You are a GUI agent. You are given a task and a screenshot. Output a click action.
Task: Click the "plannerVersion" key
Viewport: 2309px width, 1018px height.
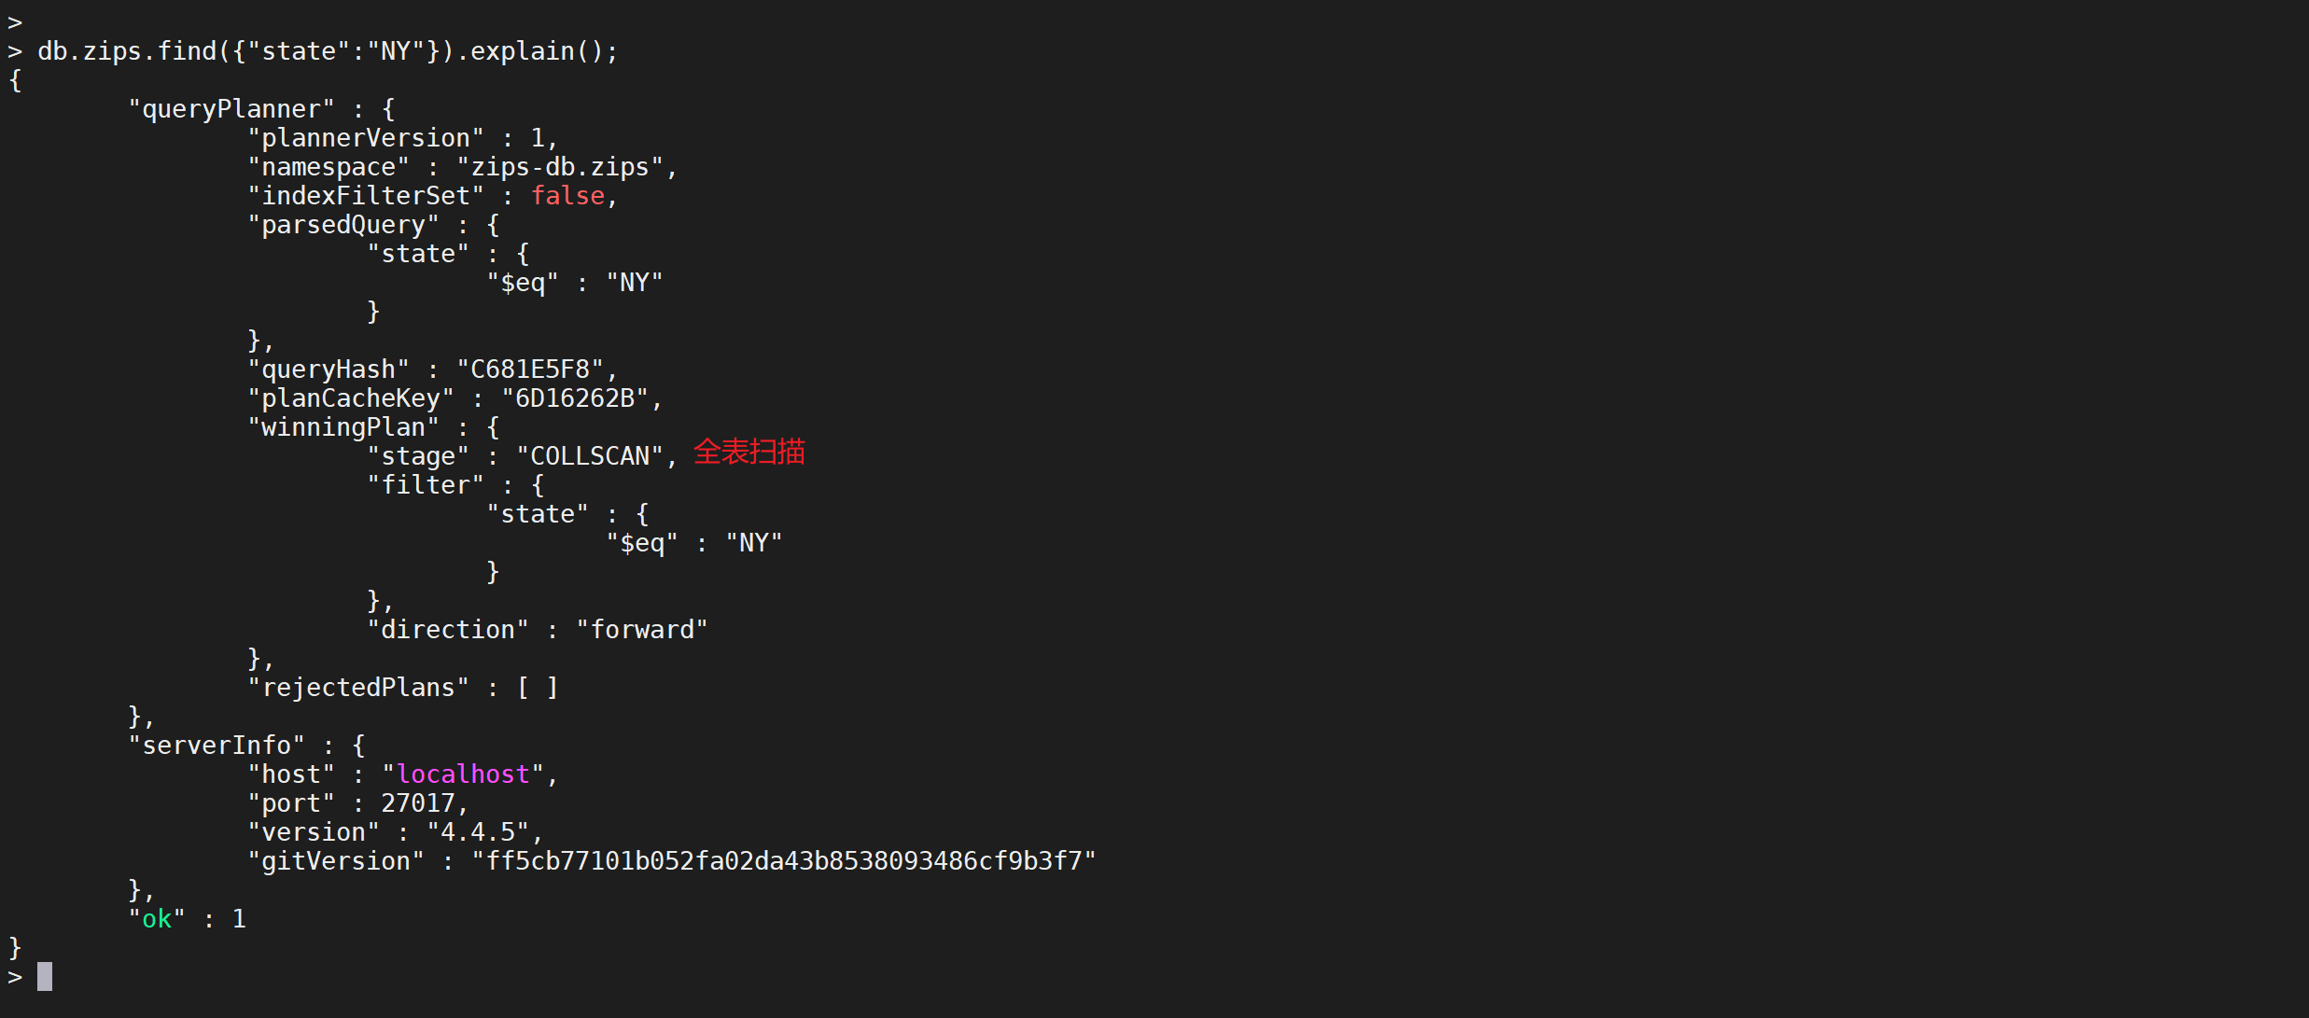pos(366,138)
